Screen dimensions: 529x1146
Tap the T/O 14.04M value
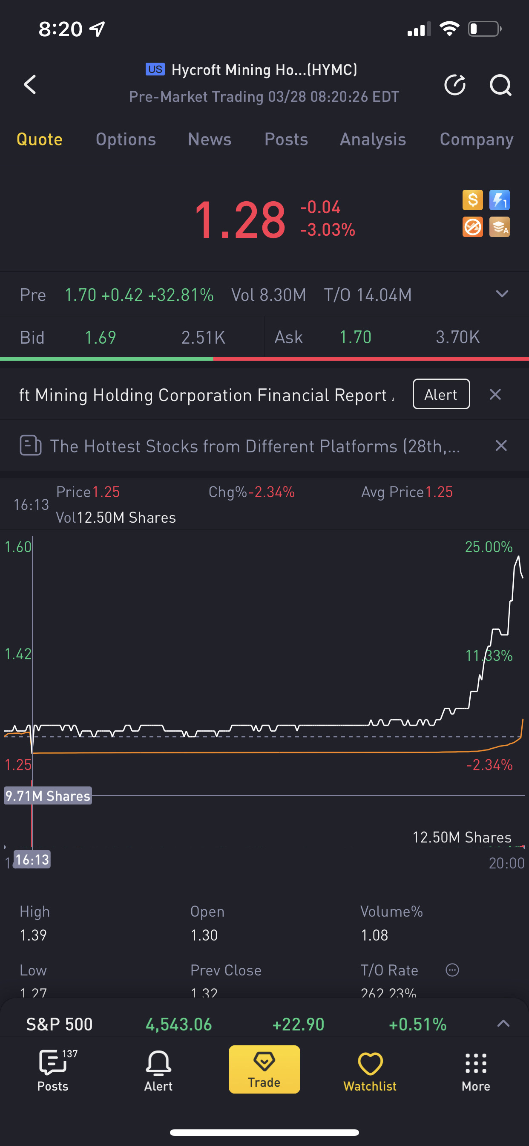368,295
